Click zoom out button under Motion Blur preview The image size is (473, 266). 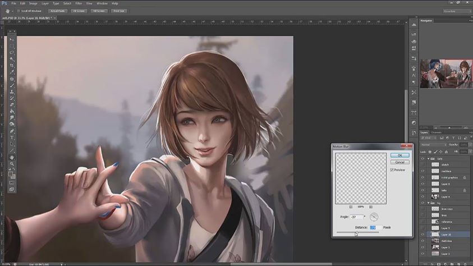click(x=351, y=207)
